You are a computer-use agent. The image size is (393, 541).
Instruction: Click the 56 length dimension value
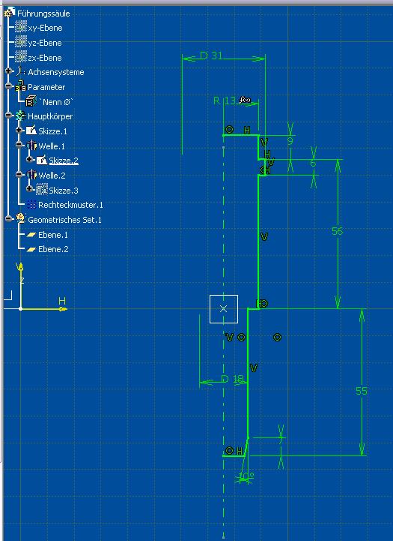coord(338,231)
